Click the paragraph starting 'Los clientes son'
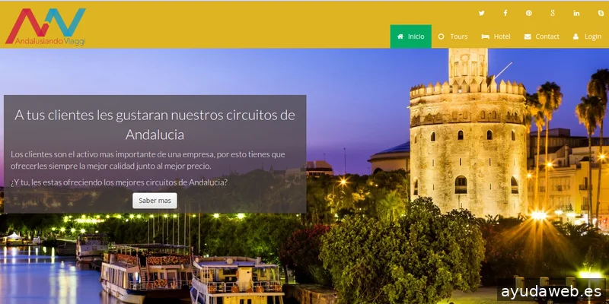The height and width of the screenshot is (304, 609). click(148, 160)
